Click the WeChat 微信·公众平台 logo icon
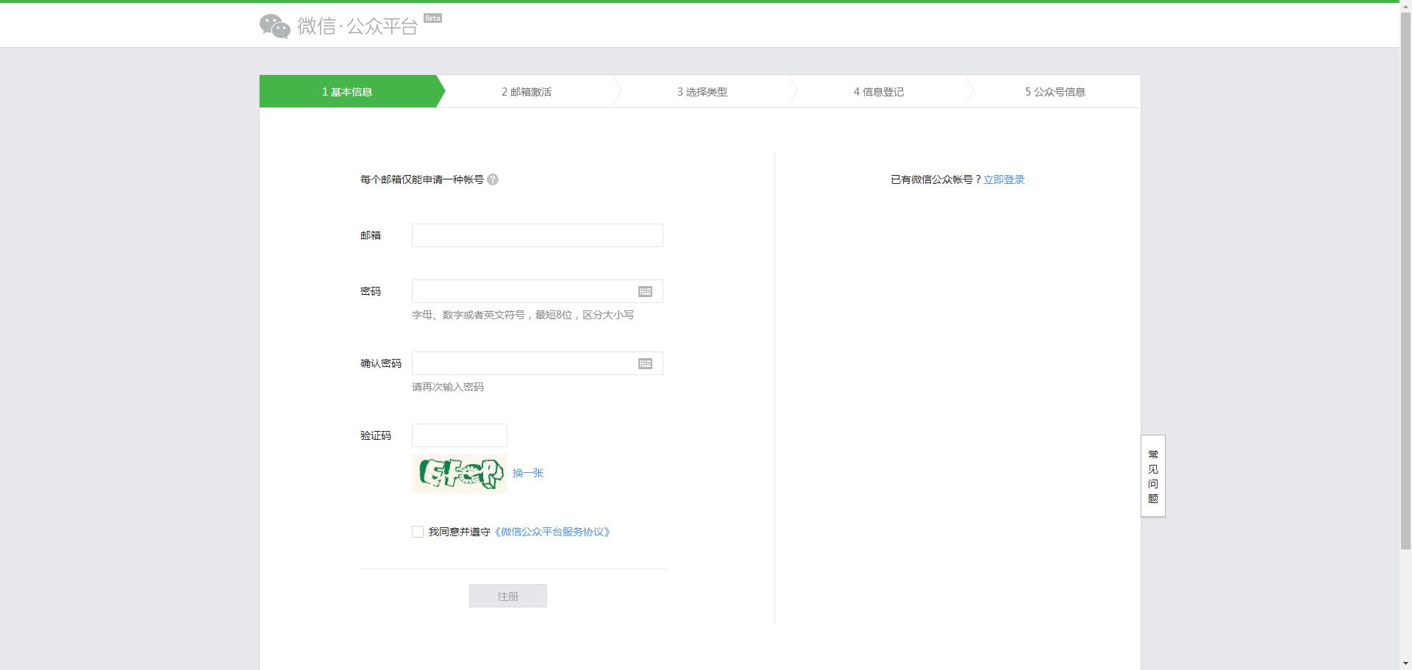 tap(274, 25)
